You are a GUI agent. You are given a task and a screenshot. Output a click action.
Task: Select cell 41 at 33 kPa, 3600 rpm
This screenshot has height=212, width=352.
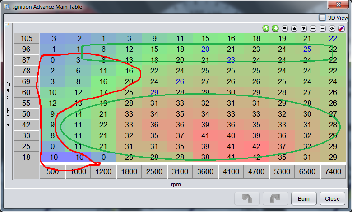205,135
